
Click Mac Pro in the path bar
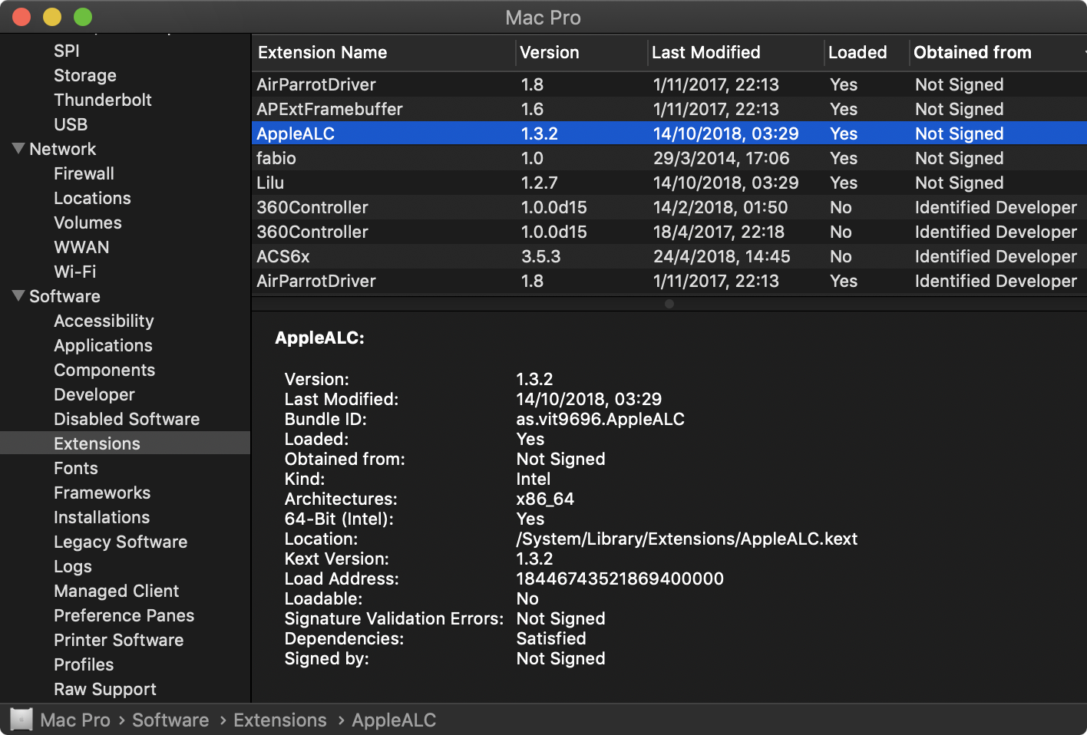[x=75, y=720]
